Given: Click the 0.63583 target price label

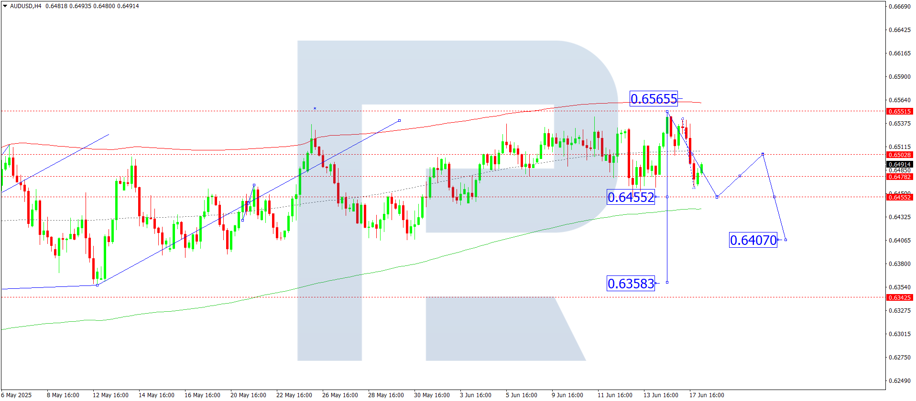Looking at the screenshot, I should tap(631, 284).
